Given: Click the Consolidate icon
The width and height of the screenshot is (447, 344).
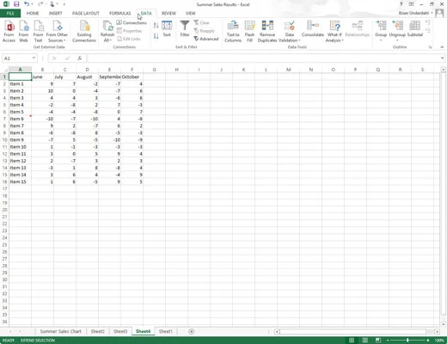Looking at the screenshot, I should [313, 29].
